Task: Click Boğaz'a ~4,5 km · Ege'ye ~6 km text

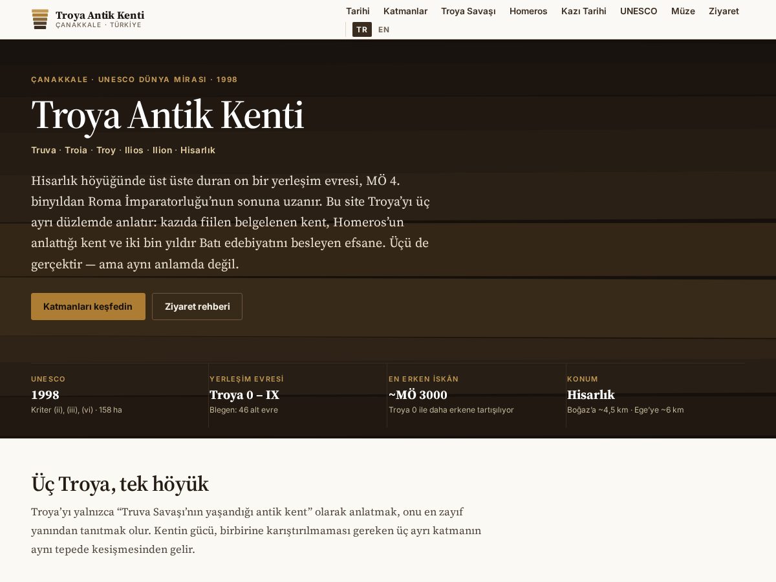Action: click(x=625, y=410)
